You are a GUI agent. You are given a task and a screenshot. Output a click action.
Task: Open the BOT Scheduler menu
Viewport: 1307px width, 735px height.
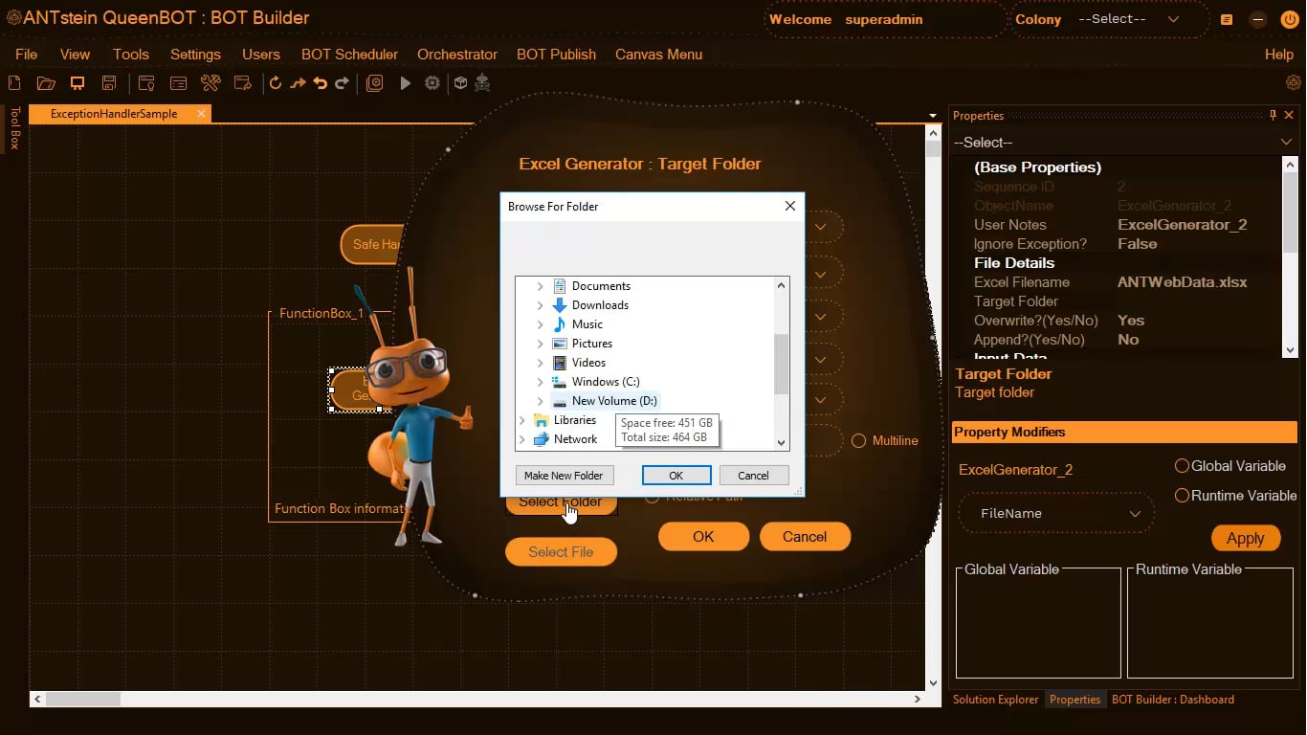click(x=349, y=55)
